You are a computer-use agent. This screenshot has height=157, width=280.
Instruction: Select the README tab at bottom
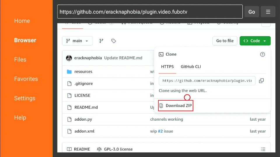point(78,149)
